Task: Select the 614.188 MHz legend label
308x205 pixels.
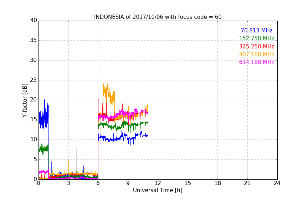Action: pyautogui.click(x=257, y=62)
